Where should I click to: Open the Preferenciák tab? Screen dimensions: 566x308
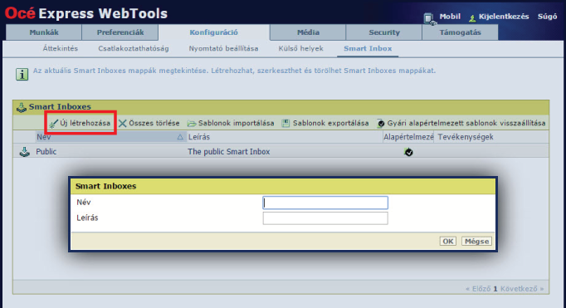[120, 32]
